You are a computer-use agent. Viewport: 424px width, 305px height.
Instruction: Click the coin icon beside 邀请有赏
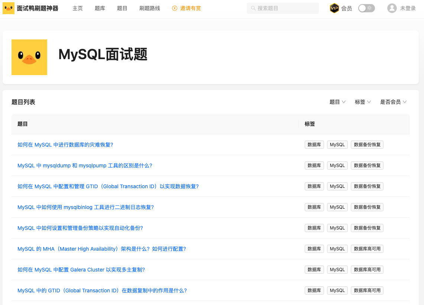coord(175,9)
